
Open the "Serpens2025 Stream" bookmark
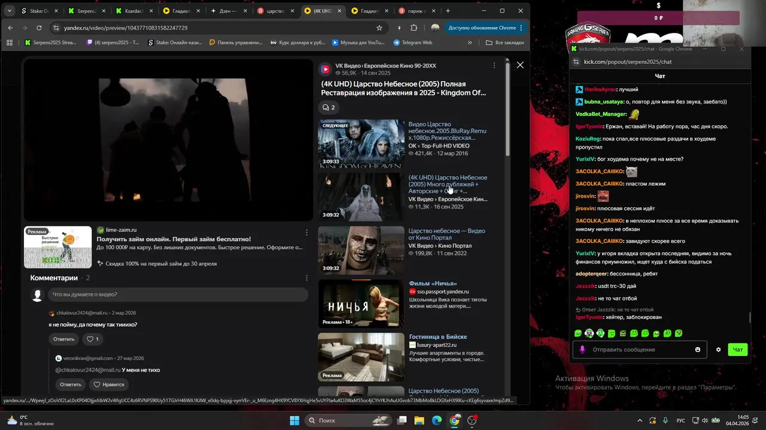(x=51, y=42)
